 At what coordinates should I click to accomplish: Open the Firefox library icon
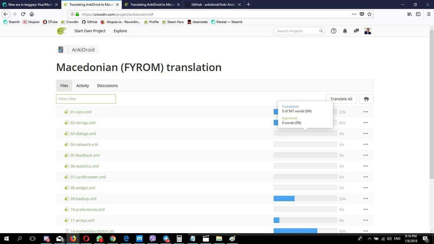(x=410, y=14)
